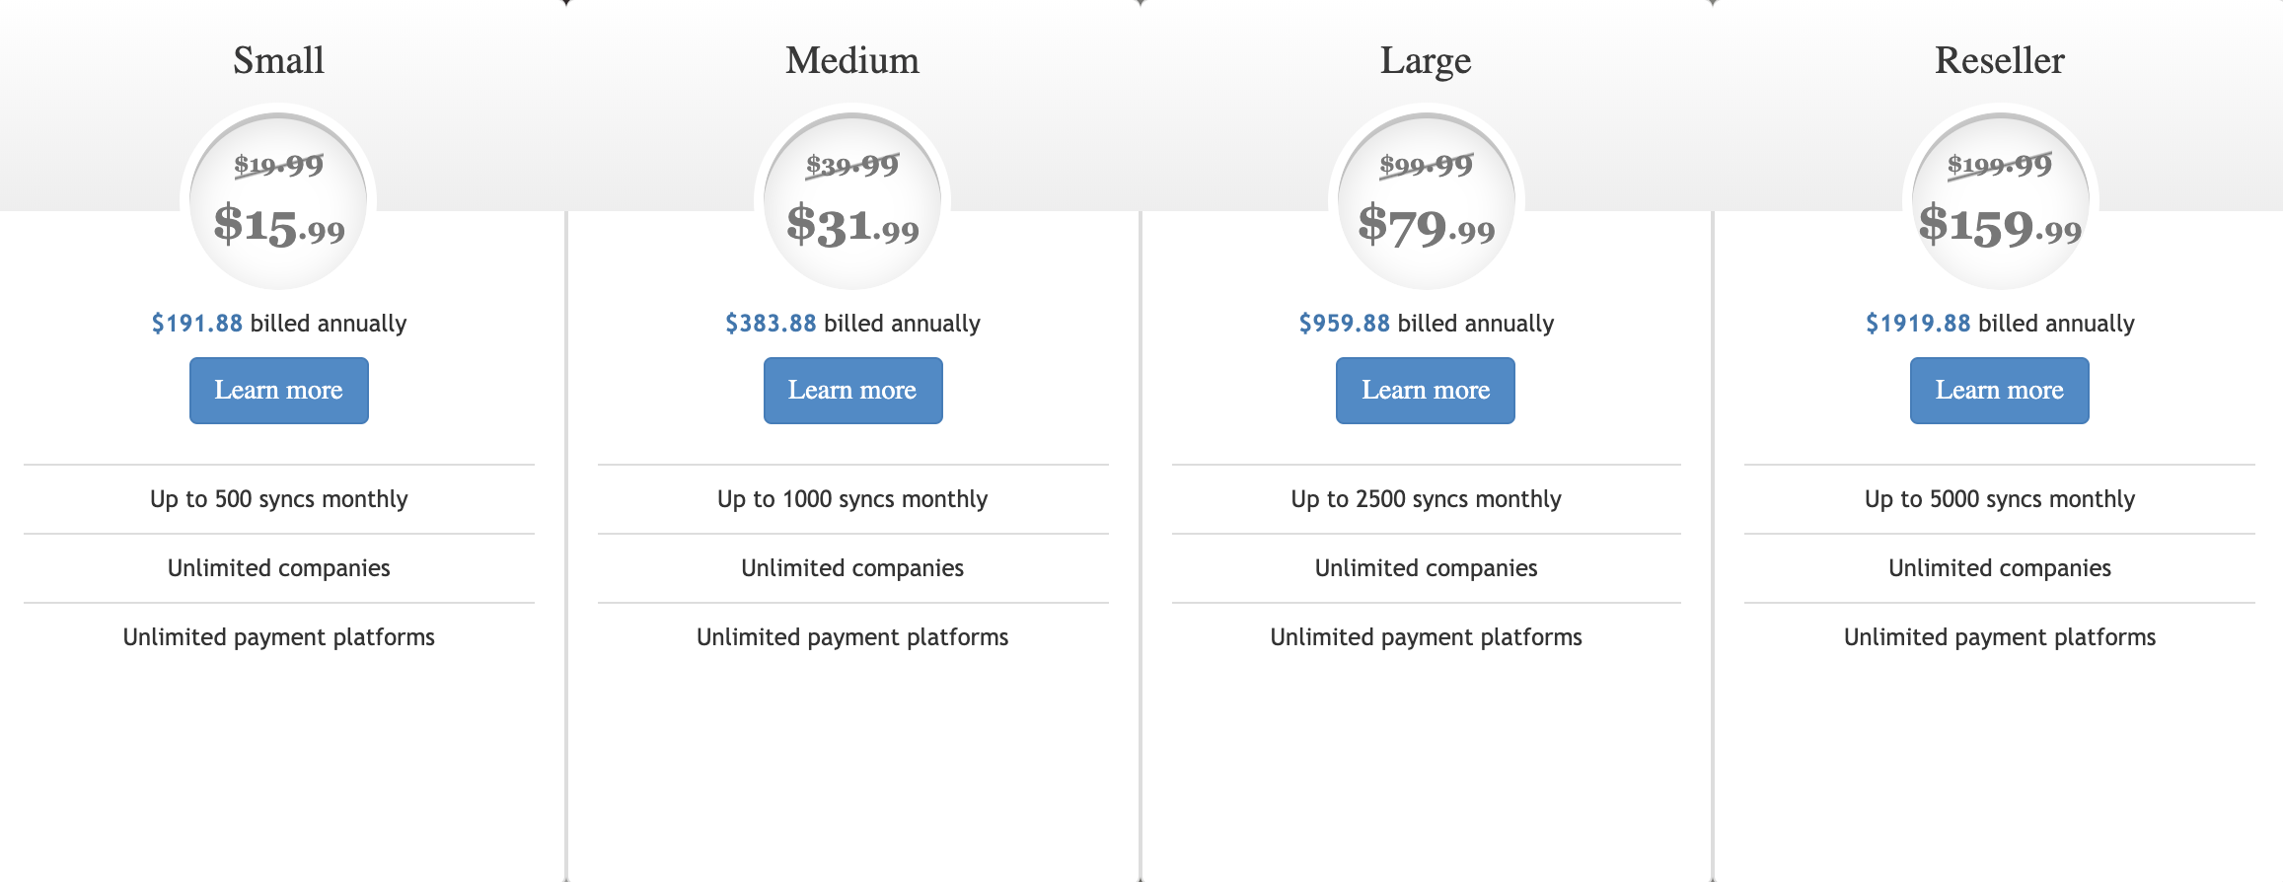Viewport: 2283px width, 882px height.
Task: Click the $191.88 billed annually text
Action: [x=279, y=324]
